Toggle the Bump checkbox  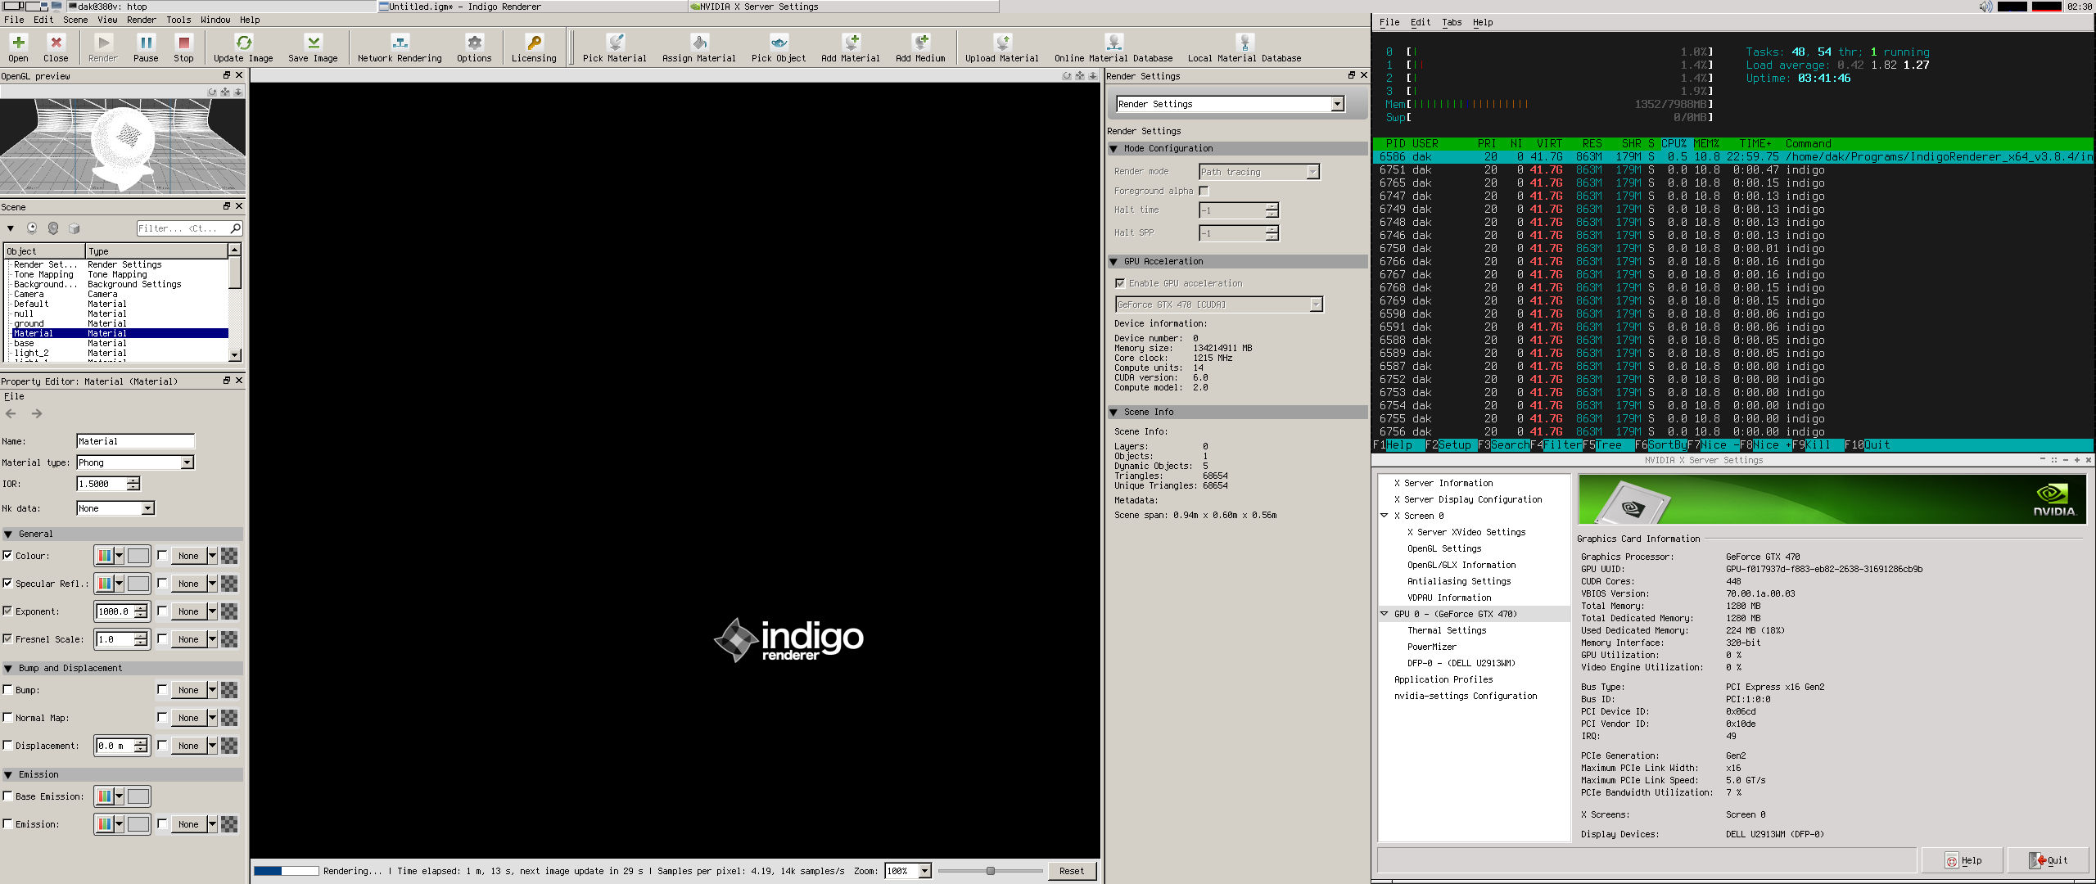(8, 690)
